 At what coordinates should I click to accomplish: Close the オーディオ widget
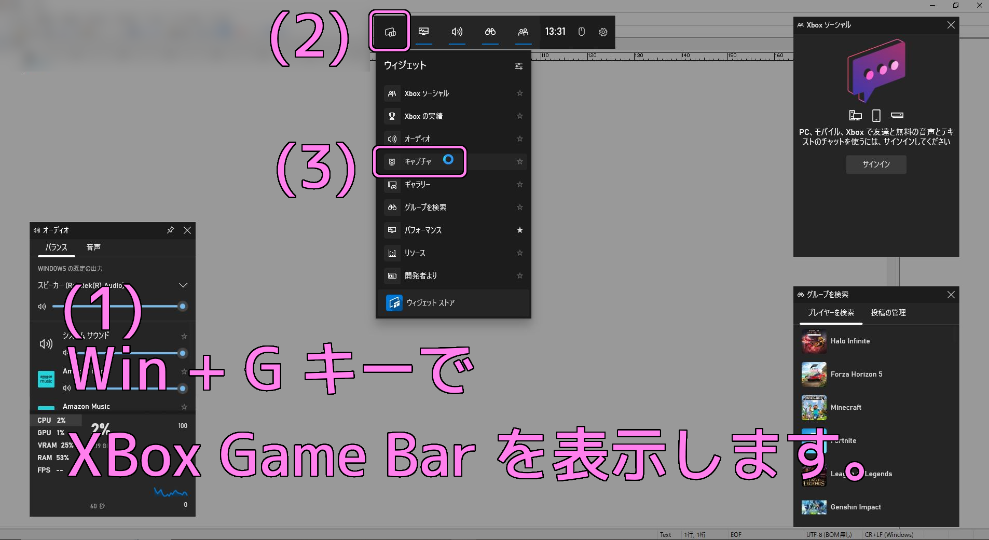click(187, 230)
